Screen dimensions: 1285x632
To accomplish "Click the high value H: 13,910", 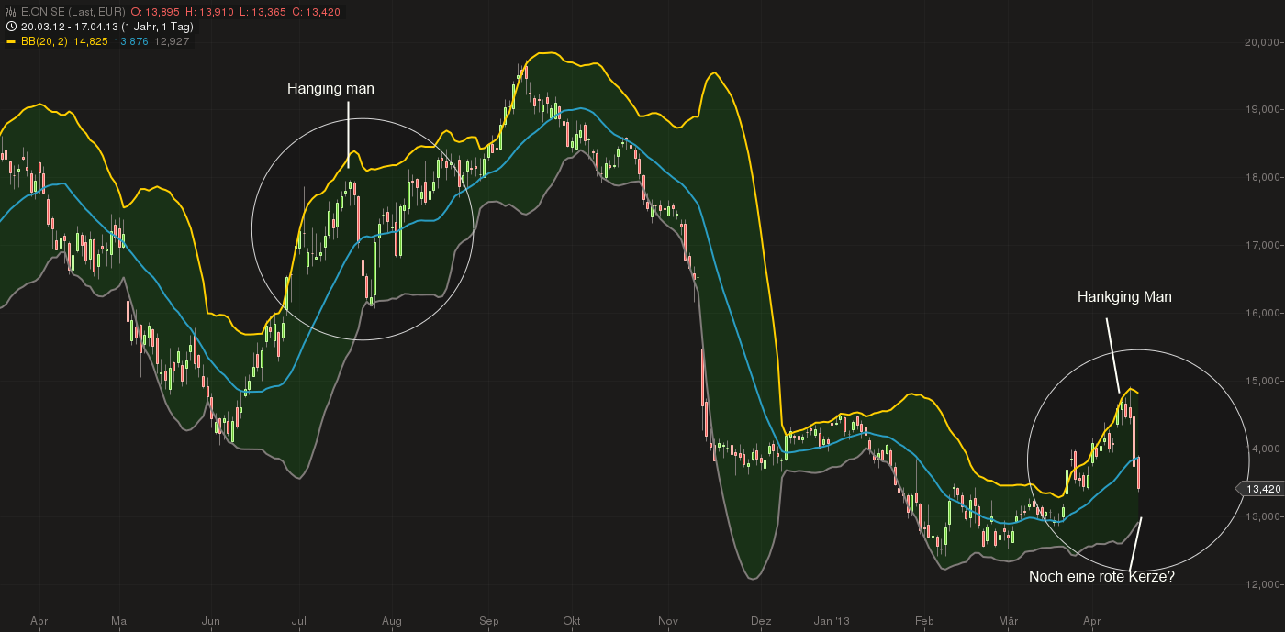I will pyautogui.click(x=207, y=13).
